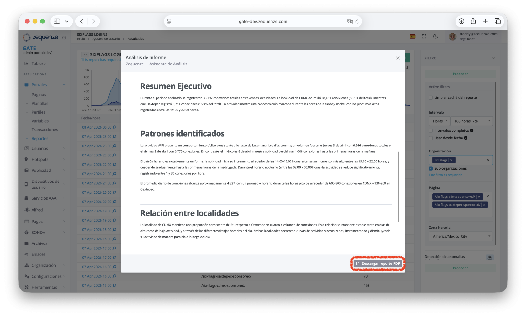
Task: Click the Servicios AAA database icon
Action: [x=26, y=198]
